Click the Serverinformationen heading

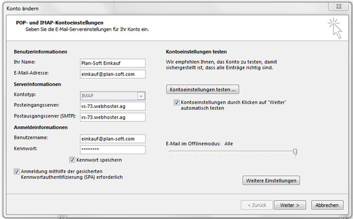click(38, 84)
